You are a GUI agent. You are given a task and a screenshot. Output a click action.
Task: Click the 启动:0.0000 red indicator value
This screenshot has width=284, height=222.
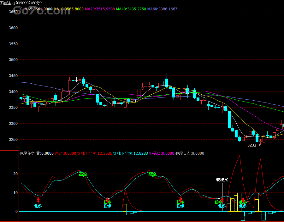click(65, 153)
